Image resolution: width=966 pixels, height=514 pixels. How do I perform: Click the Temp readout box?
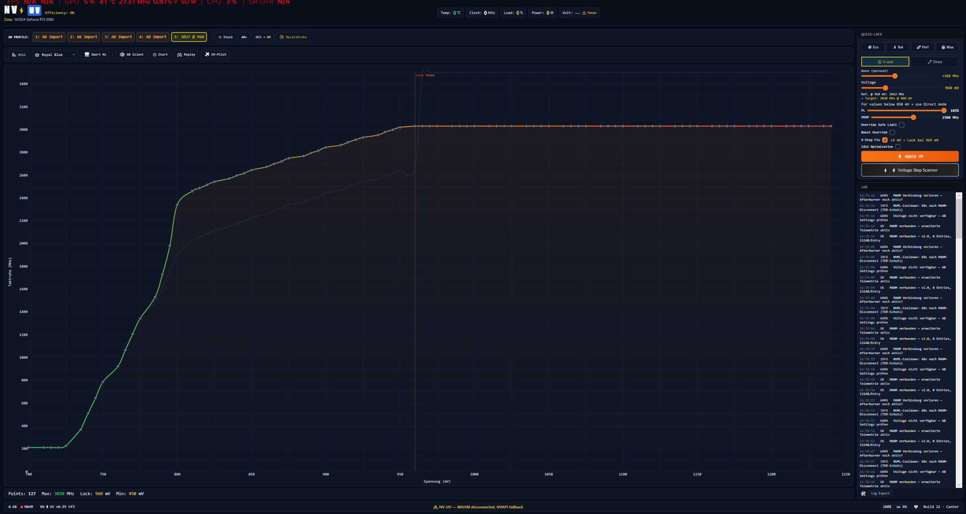[x=450, y=13]
